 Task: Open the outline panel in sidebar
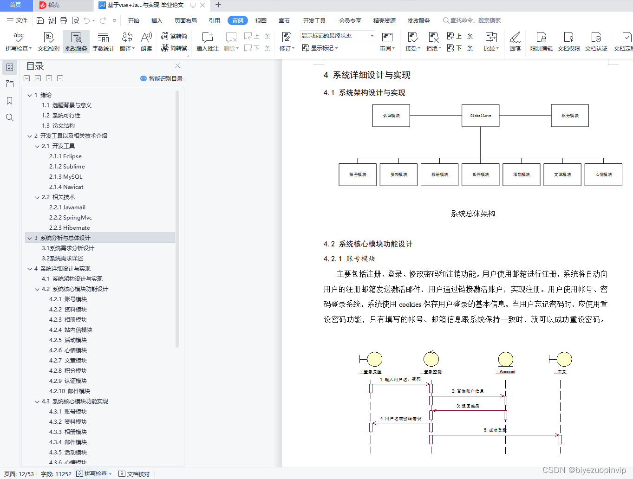pyautogui.click(x=10, y=67)
